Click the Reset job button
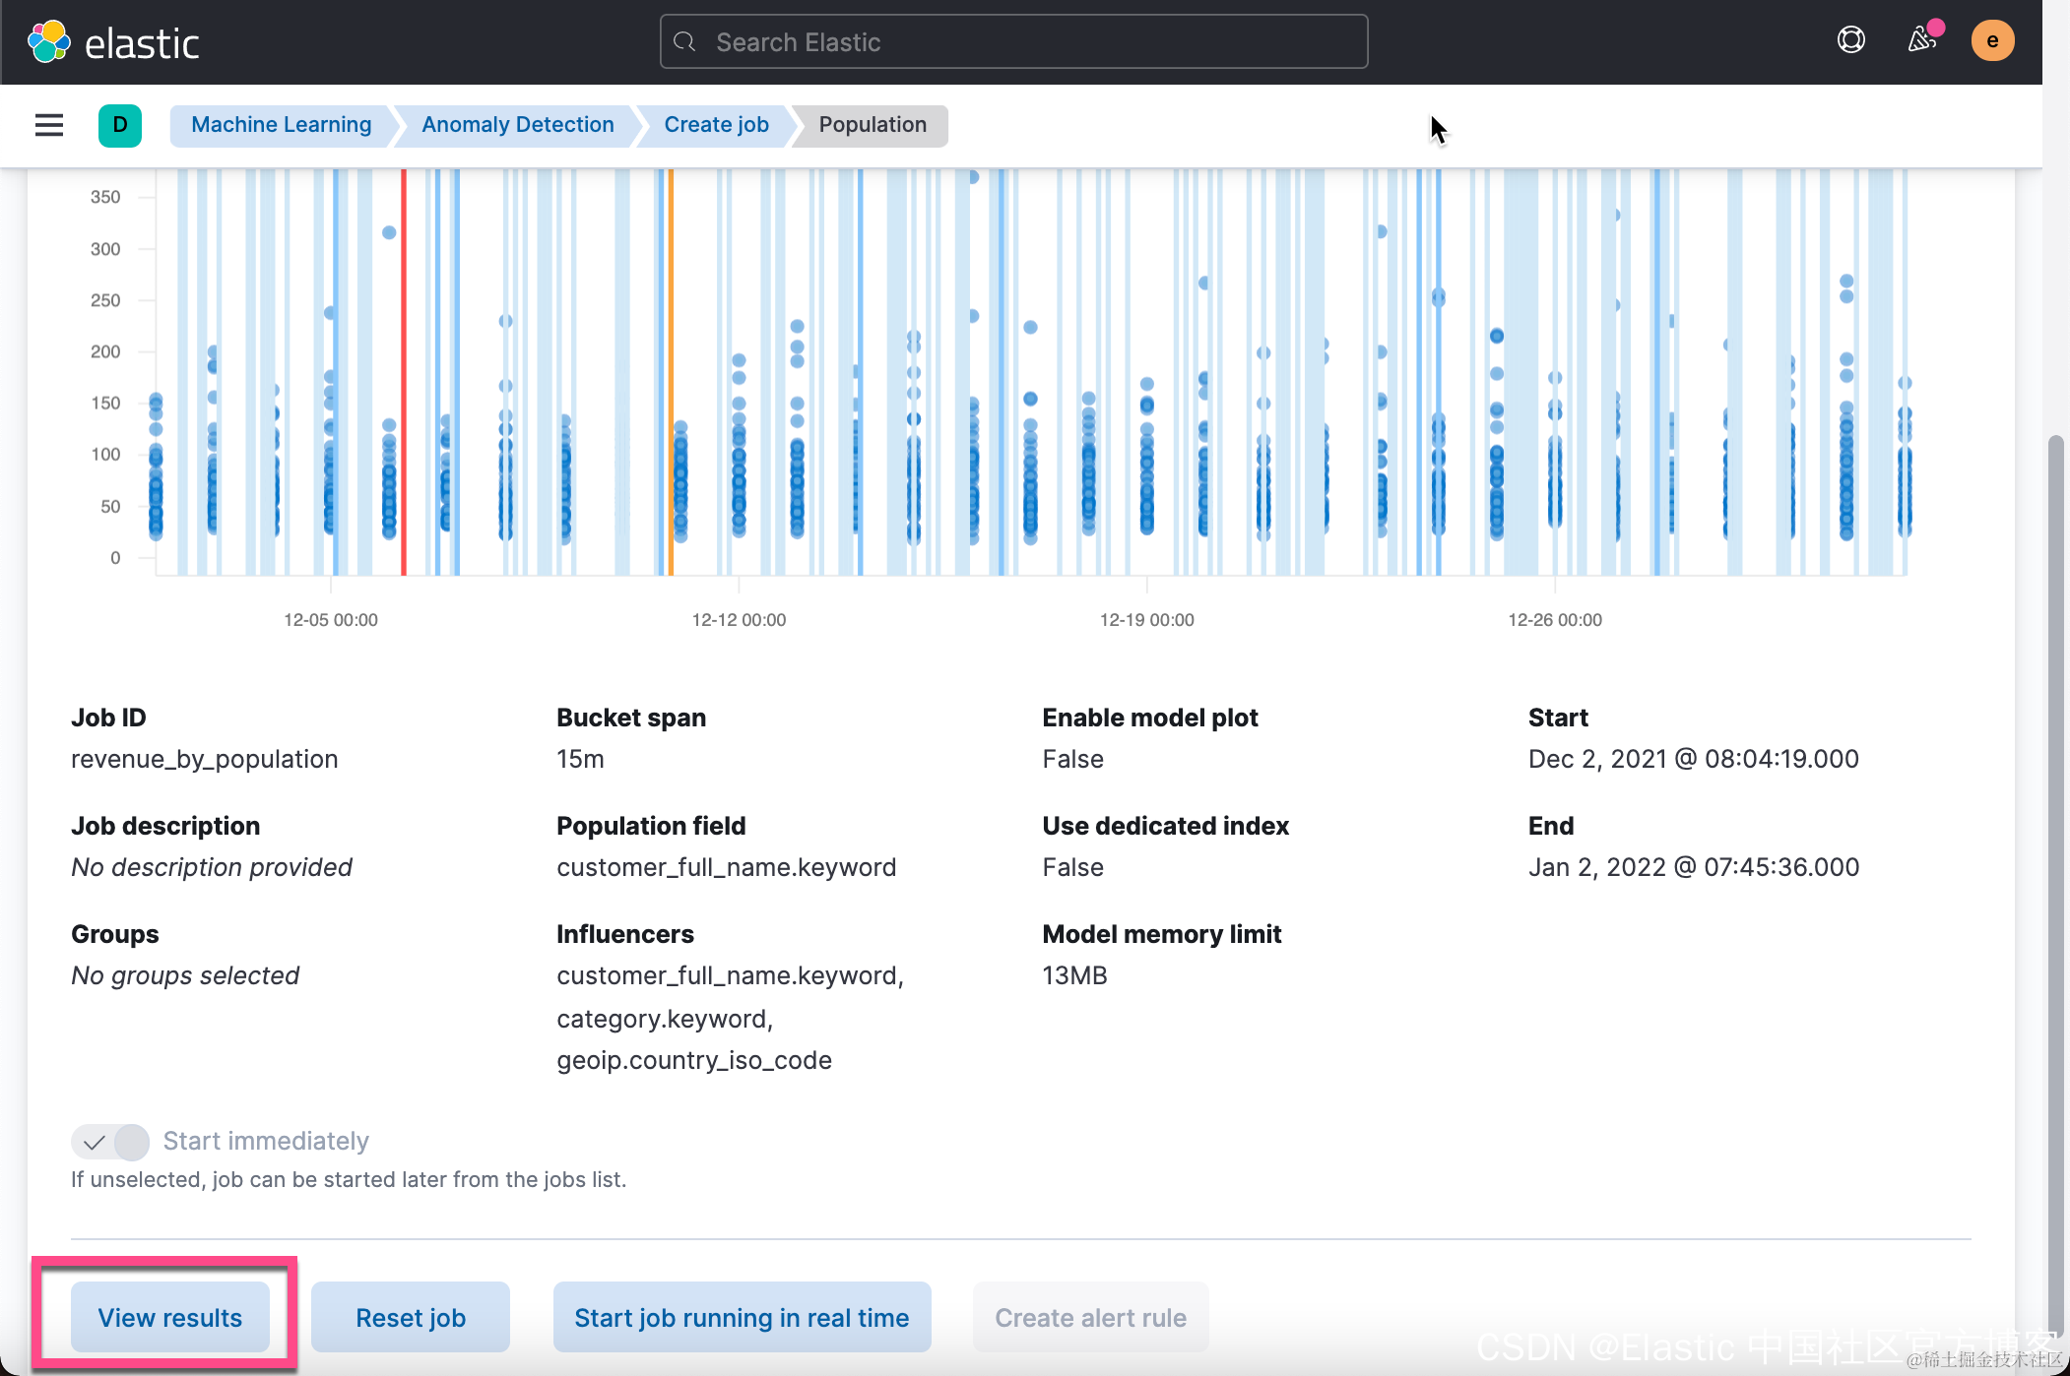 click(410, 1317)
